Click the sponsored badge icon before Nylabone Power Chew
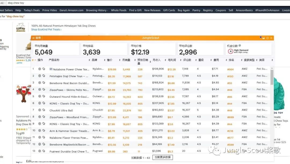290x164 pixels. [x=51, y=69]
